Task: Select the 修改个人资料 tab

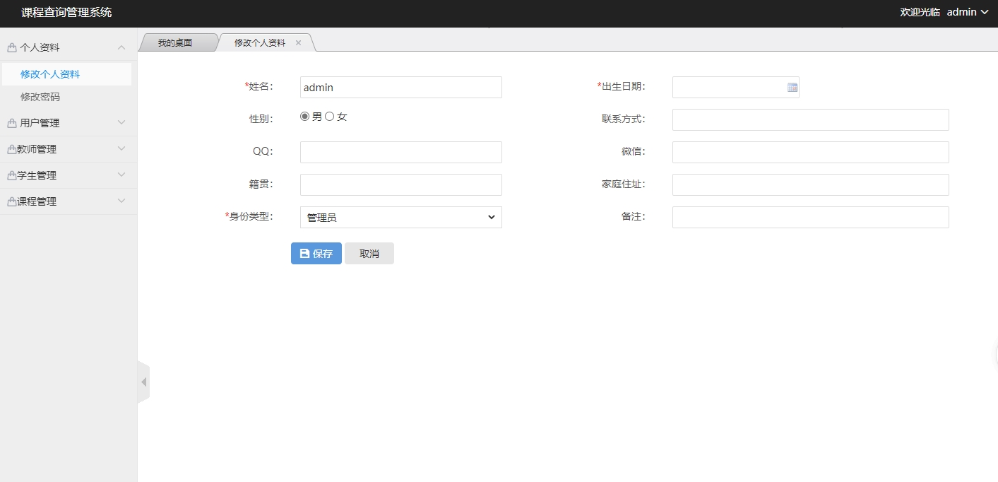Action: coord(259,42)
